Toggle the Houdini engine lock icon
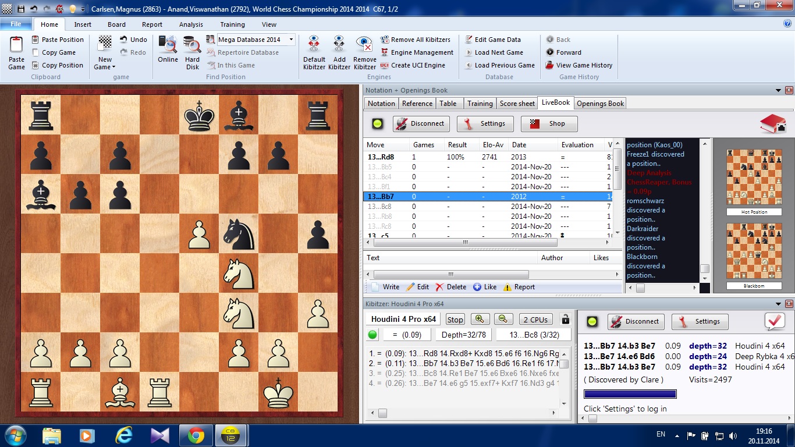The image size is (795, 447). click(565, 319)
